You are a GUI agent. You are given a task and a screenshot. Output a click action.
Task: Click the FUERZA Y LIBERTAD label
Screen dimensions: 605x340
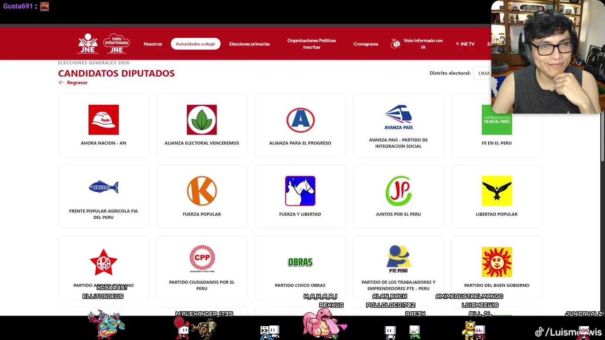300,214
